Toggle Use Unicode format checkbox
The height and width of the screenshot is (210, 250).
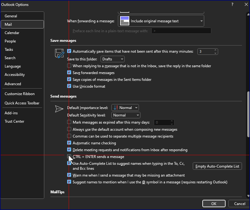coord(69,86)
